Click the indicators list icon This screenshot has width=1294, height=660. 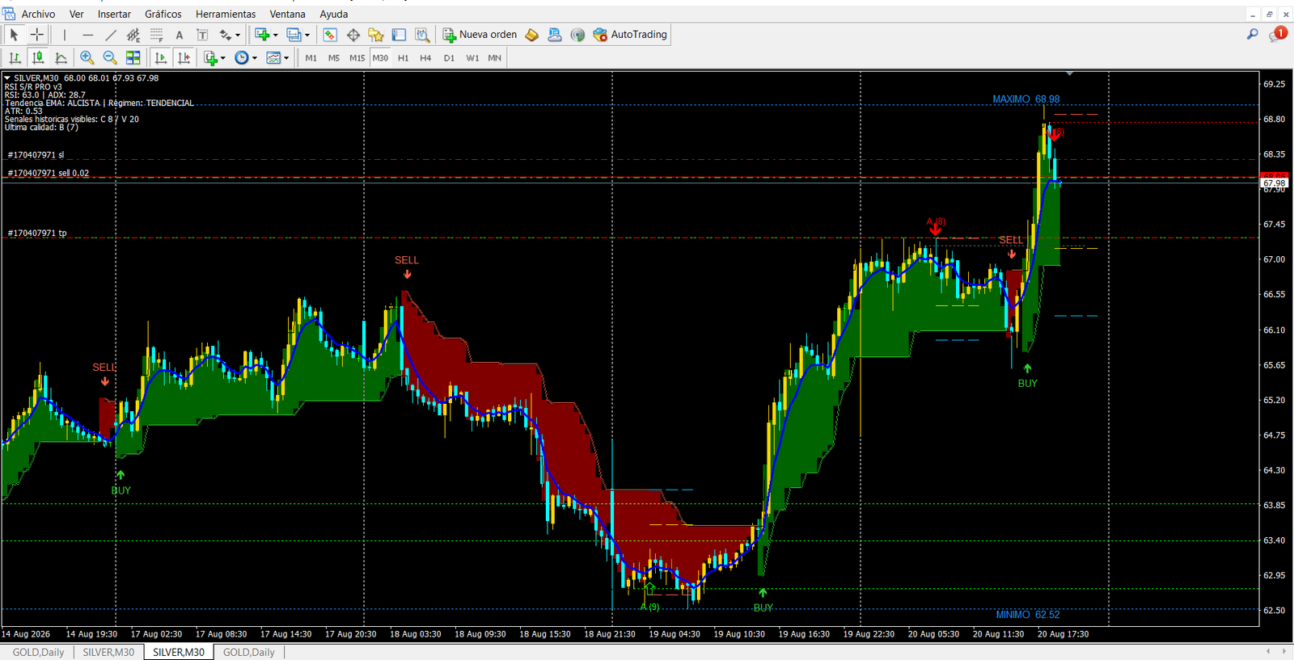click(210, 57)
